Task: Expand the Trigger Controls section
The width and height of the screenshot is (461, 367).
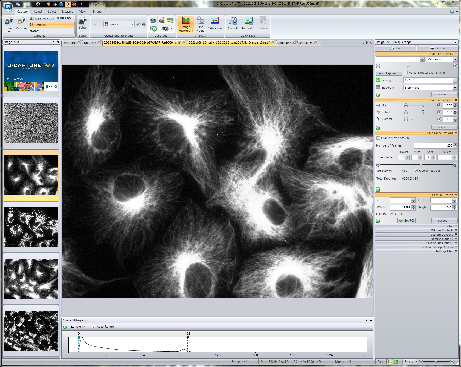Action: tap(416, 230)
